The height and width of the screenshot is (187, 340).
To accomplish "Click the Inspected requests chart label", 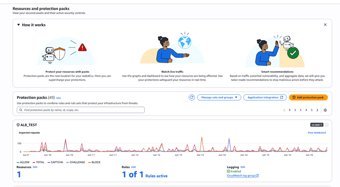I will (x=29, y=133).
